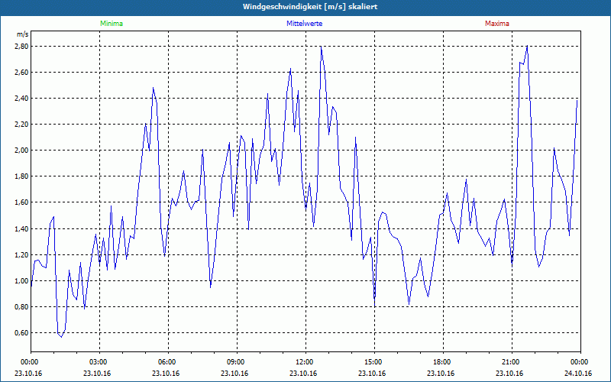Select the 1,40 y-axis value
This screenshot has height=382, width=611.
(x=22, y=228)
